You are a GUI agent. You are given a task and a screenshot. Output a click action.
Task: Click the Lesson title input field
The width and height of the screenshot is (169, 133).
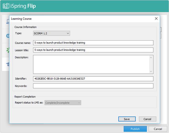[x=93, y=50]
